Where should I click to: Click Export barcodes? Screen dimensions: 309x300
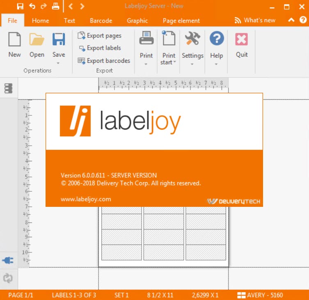[104, 60]
